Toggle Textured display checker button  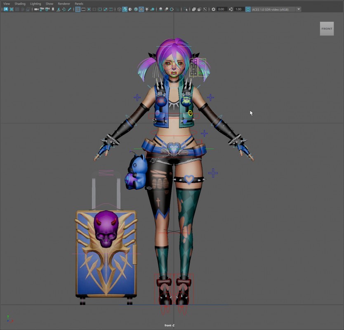(x=141, y=9)
